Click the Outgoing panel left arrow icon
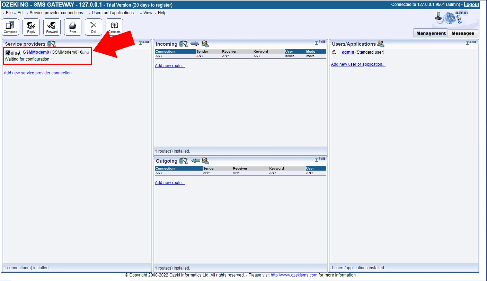Image resolution: width=487 pixels, height=281 pixels. (x=196, y=161)
